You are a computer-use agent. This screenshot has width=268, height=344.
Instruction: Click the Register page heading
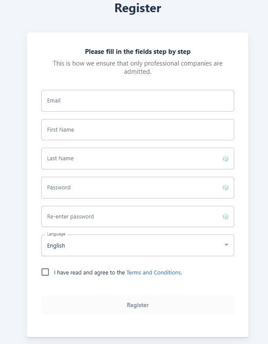(x=137, y=8)
